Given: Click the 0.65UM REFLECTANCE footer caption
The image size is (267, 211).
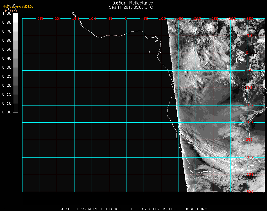Looking at the screenshot, I should coord(98,209).
